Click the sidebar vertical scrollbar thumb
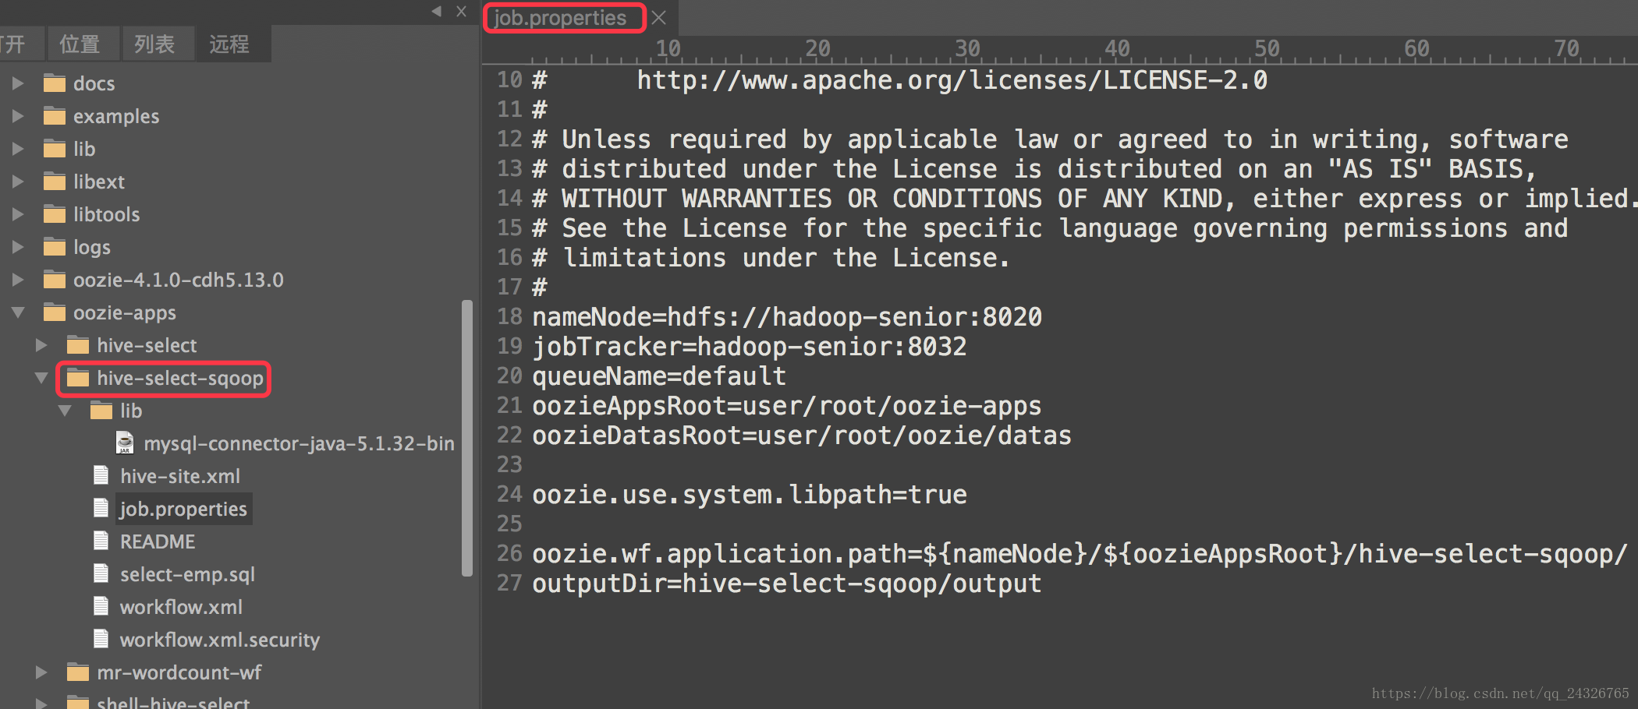The width and height of the screenshot is (1638, 709). coord(467,438)
